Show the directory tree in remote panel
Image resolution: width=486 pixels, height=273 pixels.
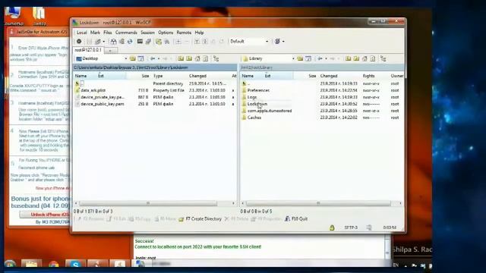coord(383,58)
